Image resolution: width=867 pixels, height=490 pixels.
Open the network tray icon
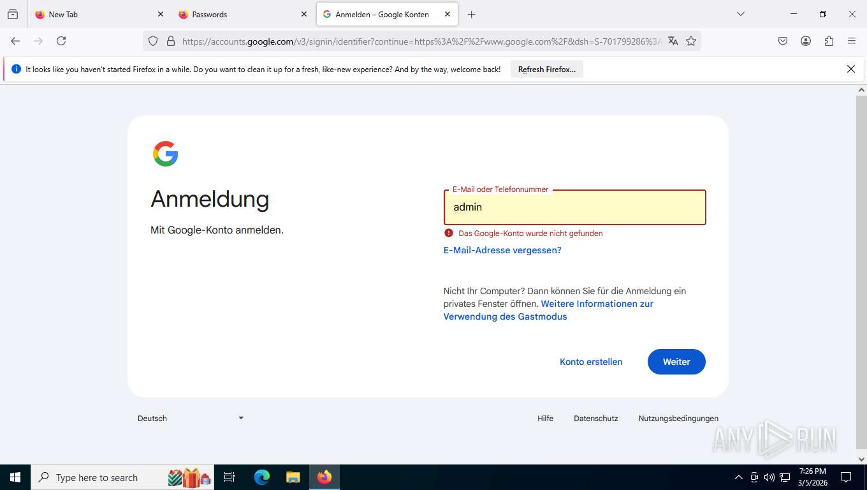pos(785,477)
